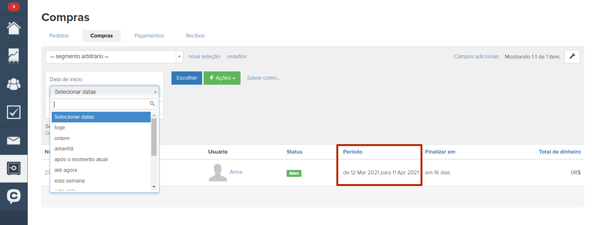
Task: Focus the date search input field
Action: pyautogui.click(x=101, y=104)
